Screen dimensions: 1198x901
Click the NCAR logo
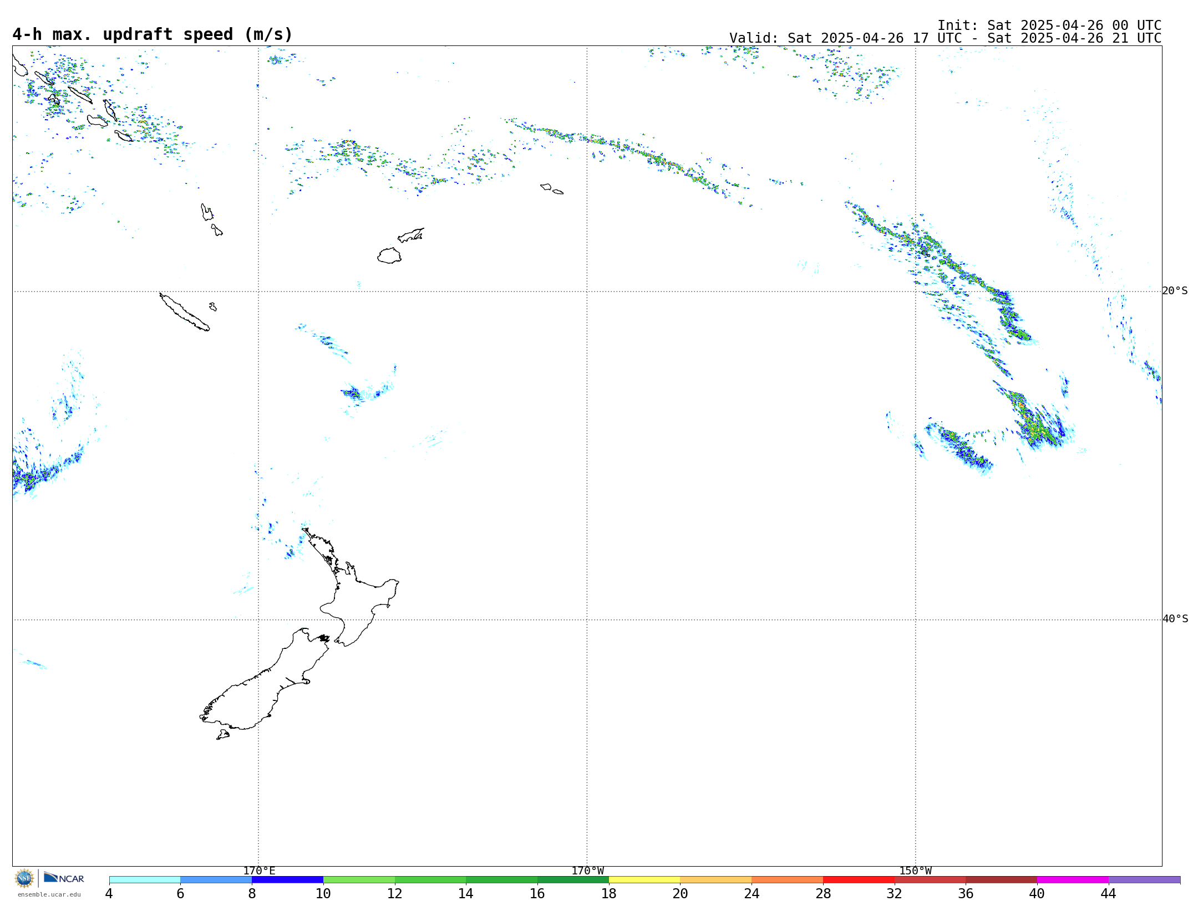click(x=64, y=878)
